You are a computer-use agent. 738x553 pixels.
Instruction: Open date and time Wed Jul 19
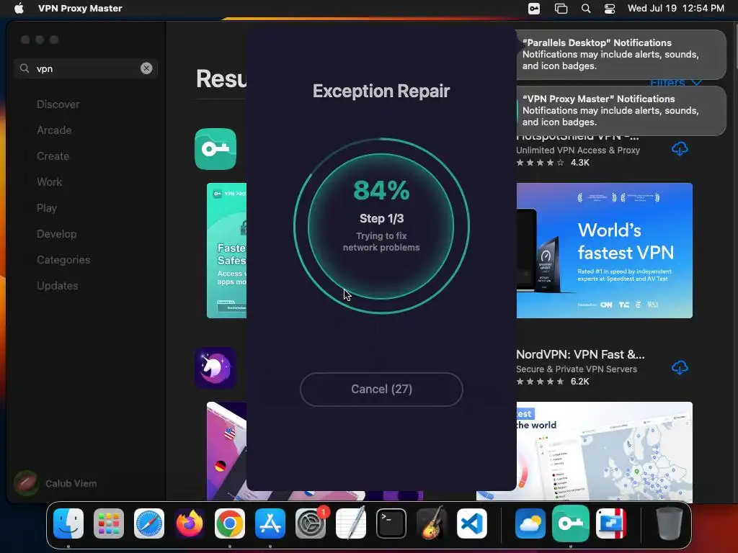[676, 9]
